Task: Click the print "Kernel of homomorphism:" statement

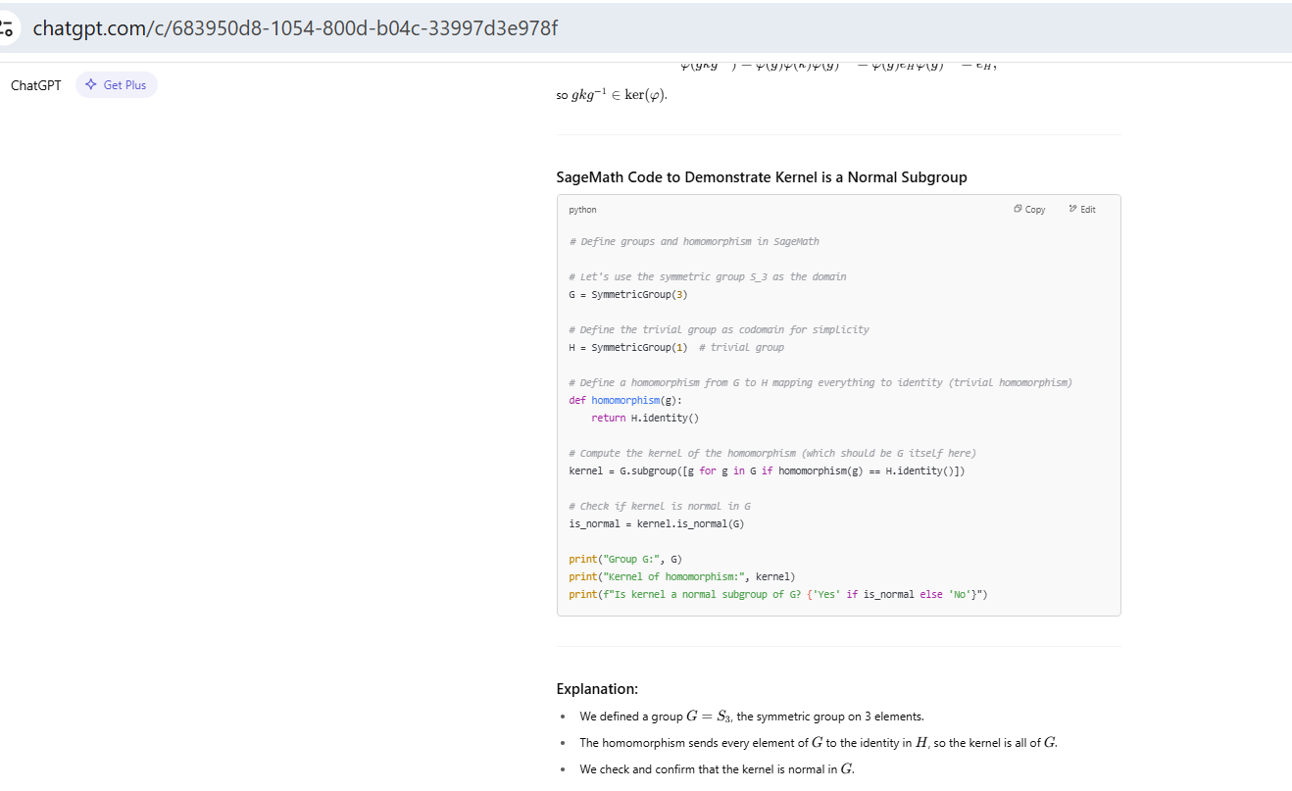Action: (681, 577)
